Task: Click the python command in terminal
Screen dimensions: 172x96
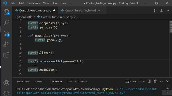Action: click(x=107, y=89)
